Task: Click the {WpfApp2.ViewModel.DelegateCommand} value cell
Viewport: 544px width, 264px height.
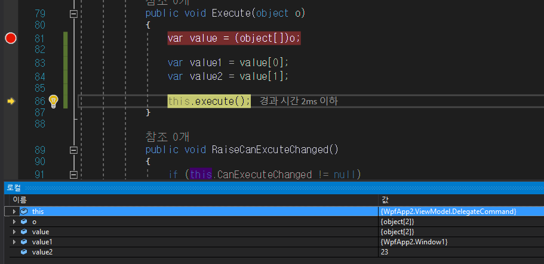Action: click(448, 212)
